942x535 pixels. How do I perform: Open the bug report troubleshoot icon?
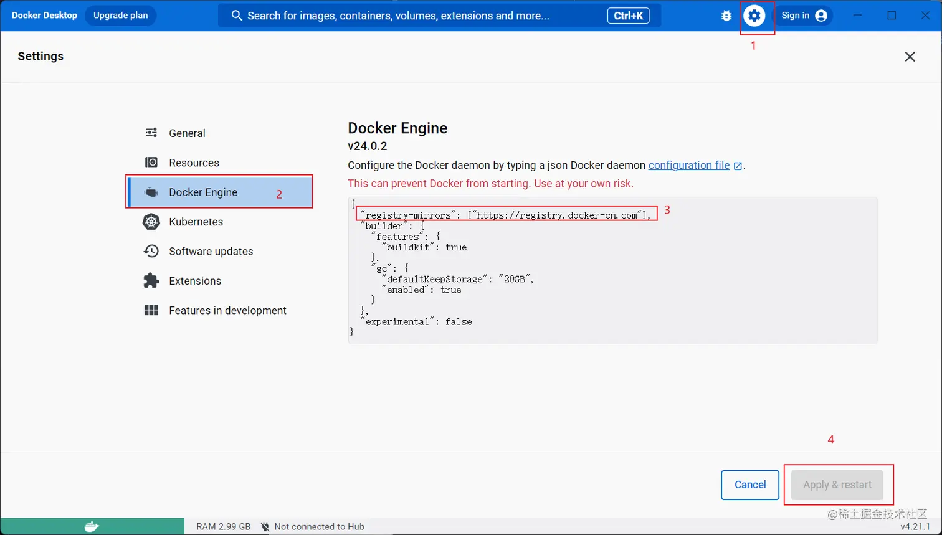pos(726,16)
